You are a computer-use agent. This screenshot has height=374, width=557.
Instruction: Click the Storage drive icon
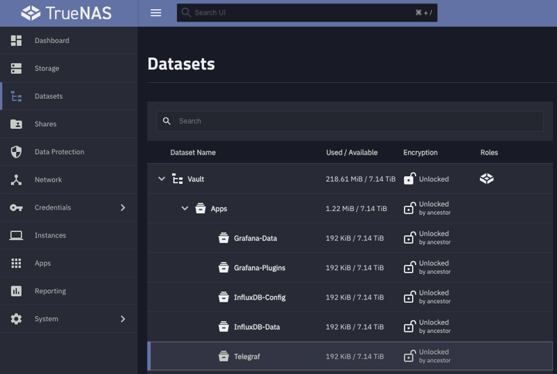(x=16, y=68)
